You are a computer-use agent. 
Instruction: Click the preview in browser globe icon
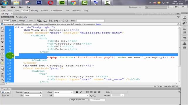[x=45, y=21]
